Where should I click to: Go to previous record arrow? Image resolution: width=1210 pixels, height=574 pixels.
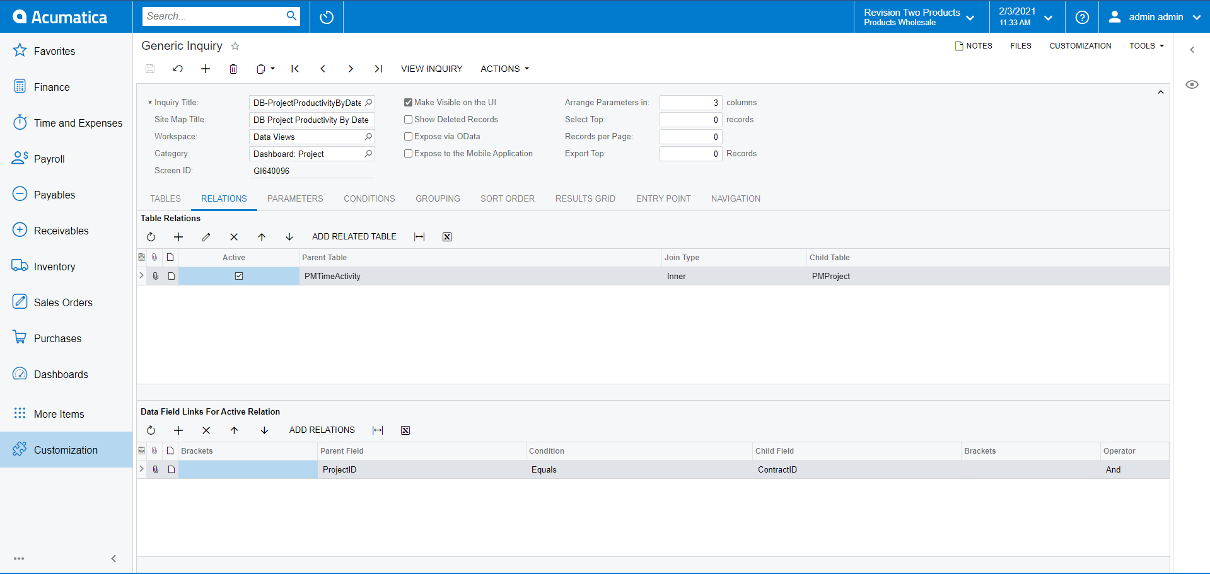click(323, 69)
